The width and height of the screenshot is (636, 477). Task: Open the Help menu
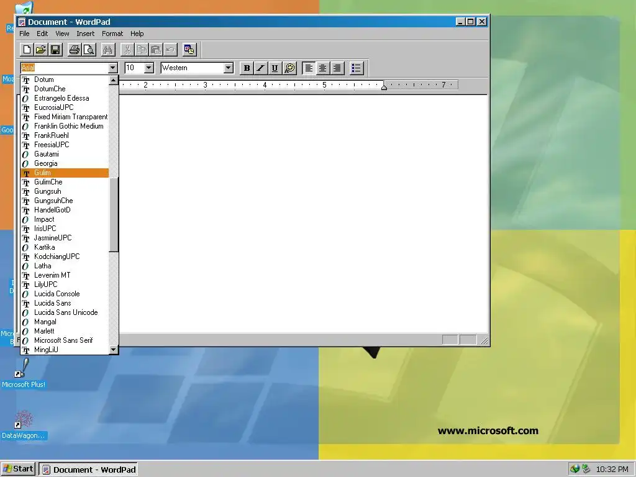pyautogui.click(x=137, y=34)
